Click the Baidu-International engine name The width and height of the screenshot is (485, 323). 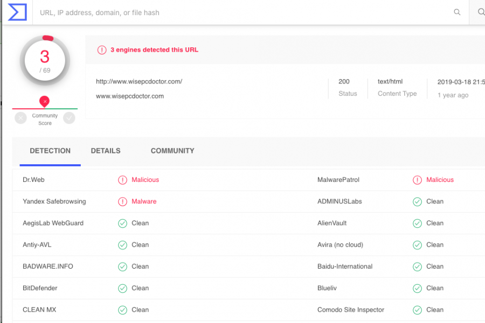(x=345, y=266)
